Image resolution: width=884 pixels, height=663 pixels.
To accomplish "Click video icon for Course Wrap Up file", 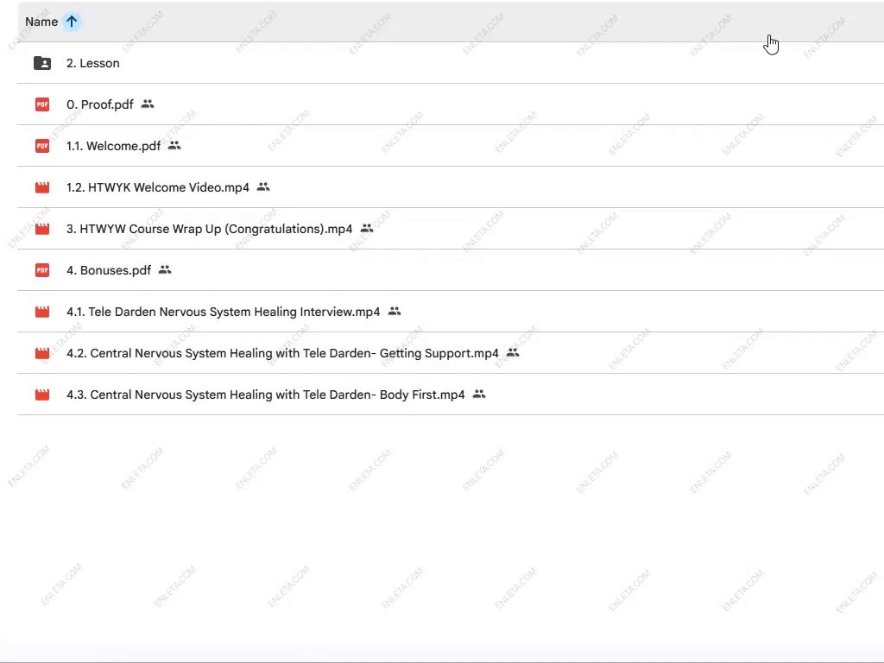I will (x=41, y=229).
